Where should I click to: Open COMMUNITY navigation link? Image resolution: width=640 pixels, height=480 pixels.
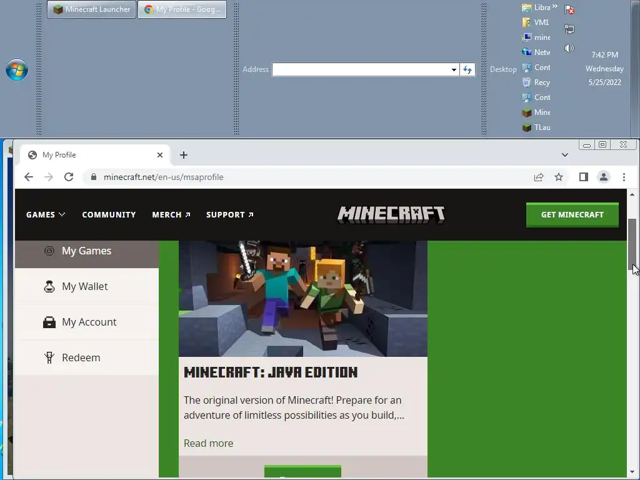[x=109, y=215]
